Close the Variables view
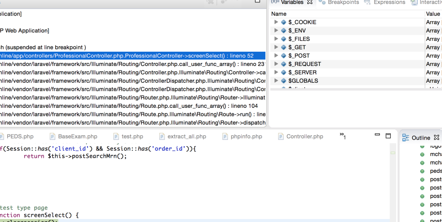The image size is (442, 222). click(x=309, y=2)
